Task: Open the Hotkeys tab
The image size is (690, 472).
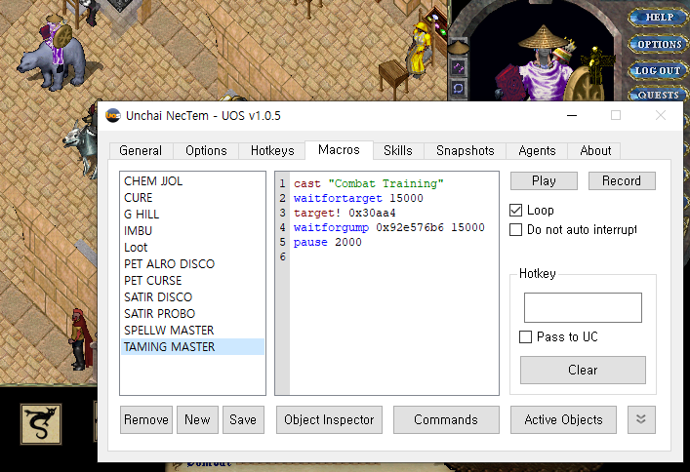Action: 272,150
